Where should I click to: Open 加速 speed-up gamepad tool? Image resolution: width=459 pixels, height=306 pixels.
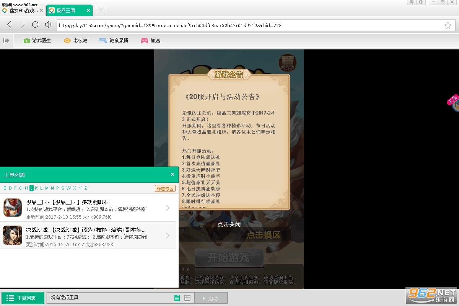click(x=150, y=40)
